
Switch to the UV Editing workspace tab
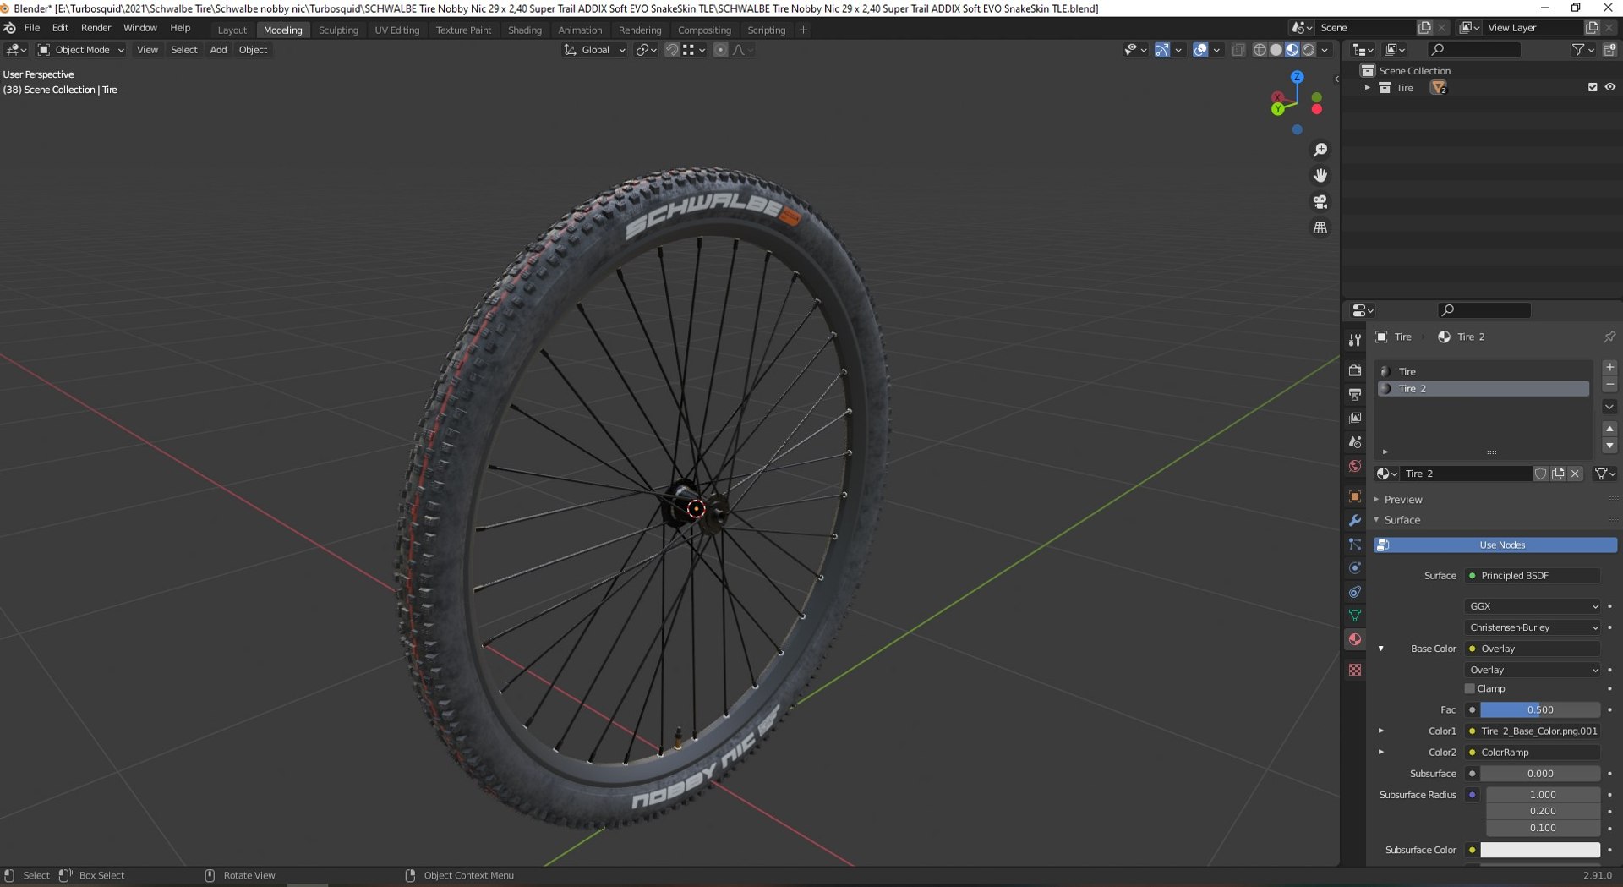[396, 30]
